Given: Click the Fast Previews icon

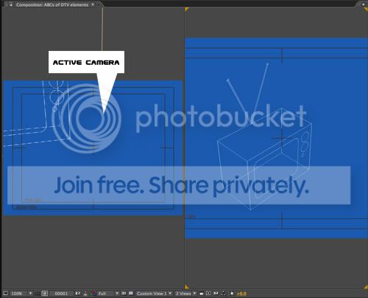Looking at the screenshot, I should [x=208, y=294].
